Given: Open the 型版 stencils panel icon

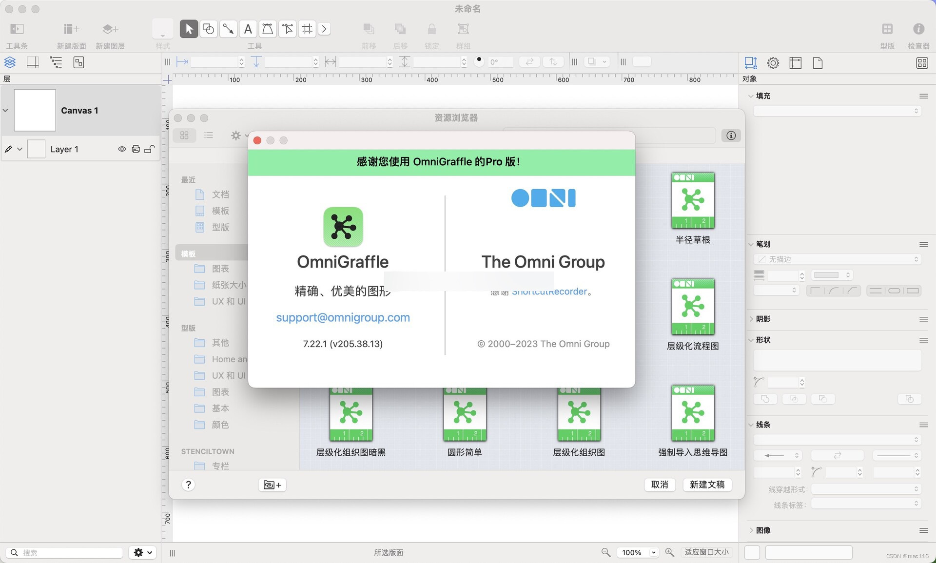Looking at the screenshot, I should [887, 29].
